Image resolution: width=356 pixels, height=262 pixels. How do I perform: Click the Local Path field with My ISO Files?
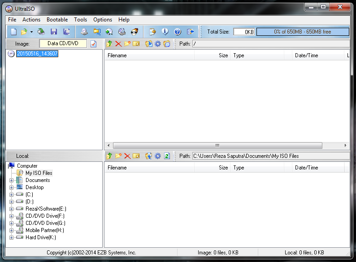coord(271,156)
